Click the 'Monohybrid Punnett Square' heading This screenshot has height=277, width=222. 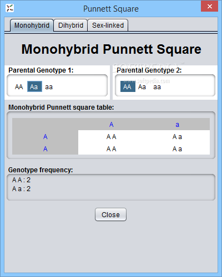111,49
